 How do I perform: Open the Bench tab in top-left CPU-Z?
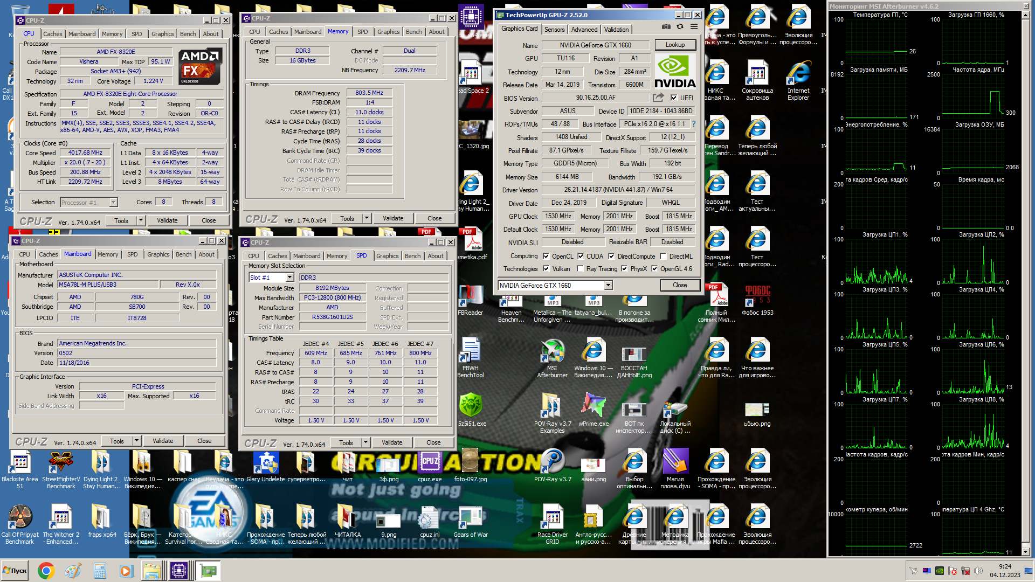[x=188, y=34]
